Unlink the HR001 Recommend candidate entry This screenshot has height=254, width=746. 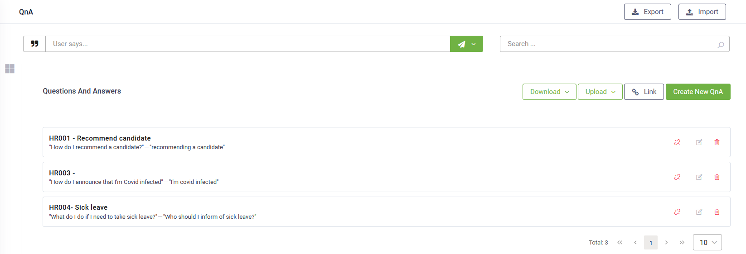[x=677, y=142]
